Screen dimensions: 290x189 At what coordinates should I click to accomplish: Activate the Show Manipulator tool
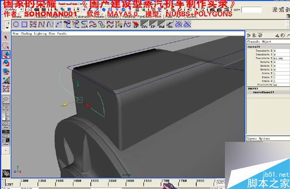(6, 80)
